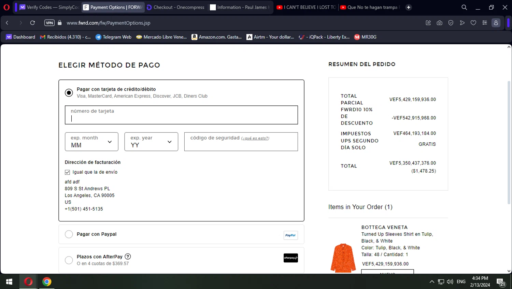Add a new tab with the plus icon
Viewport: 512px width, 289px height.
[409, 7]
